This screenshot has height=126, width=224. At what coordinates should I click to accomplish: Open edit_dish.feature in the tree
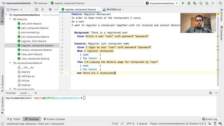tap(31, 23)
